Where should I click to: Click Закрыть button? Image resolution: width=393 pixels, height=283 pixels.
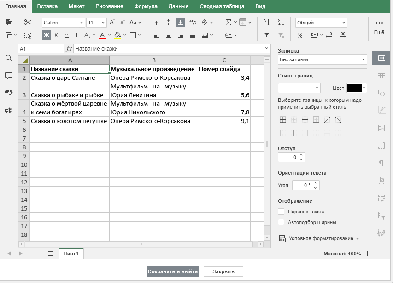tap(223, 271)
